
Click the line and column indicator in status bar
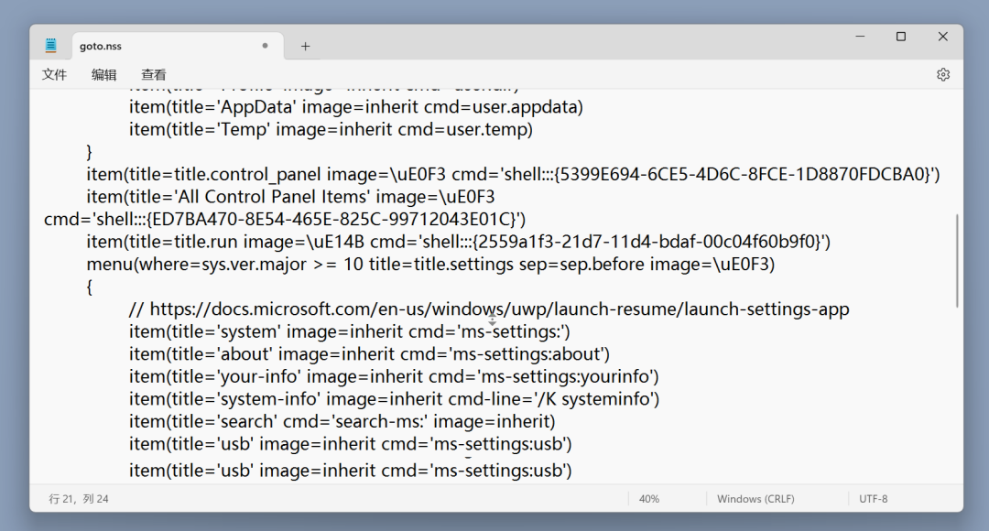(x=79, y=499)
